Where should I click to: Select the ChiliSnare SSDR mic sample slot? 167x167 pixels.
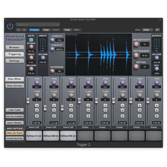[51, 136]
